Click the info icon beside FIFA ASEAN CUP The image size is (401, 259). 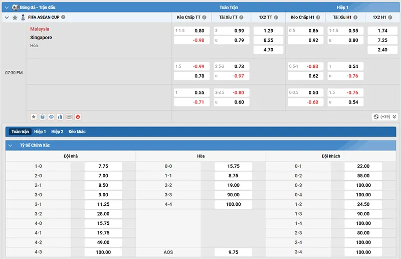coord(63,17)
